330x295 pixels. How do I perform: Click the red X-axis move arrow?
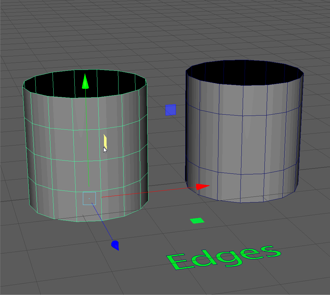[x=202, y=187]
